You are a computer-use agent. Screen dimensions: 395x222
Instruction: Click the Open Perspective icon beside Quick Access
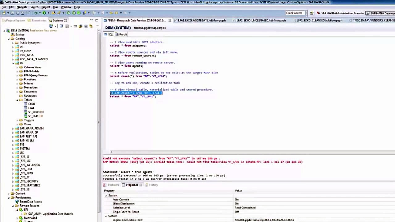[x=311, y=13]
